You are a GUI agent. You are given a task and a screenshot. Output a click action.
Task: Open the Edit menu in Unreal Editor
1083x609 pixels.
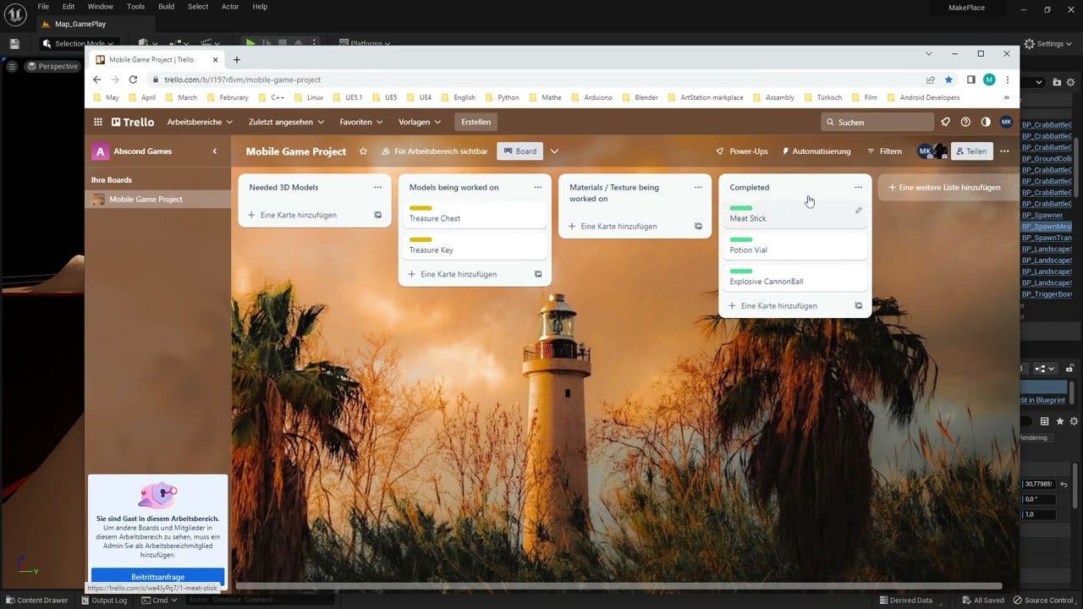coord(69,6)
